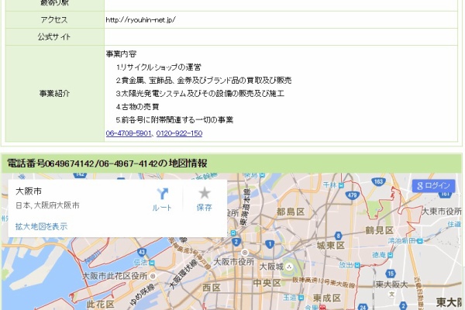Click 千林 station icon
This screenshot has height=310, width=465.
341,186
